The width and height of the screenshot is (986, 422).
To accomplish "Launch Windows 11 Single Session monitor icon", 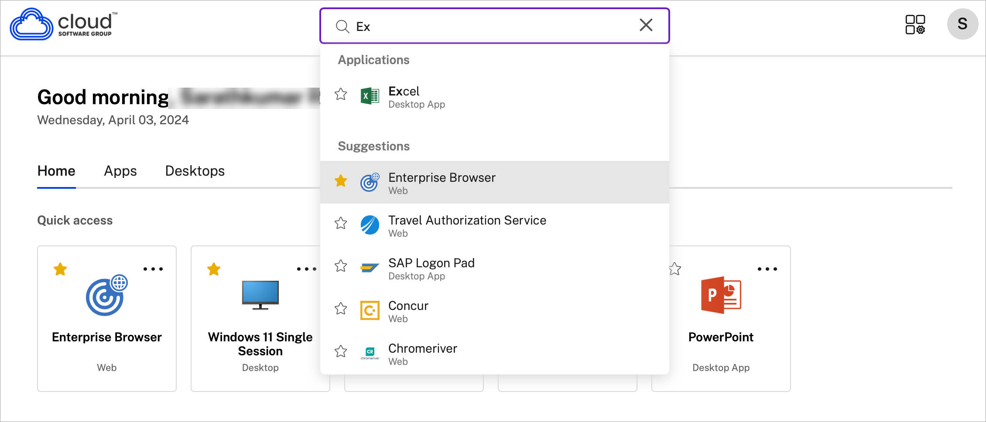I will [260, 295].
